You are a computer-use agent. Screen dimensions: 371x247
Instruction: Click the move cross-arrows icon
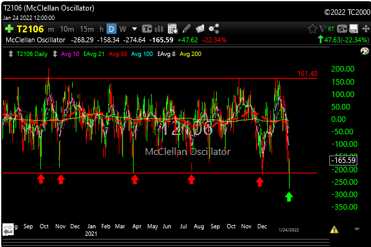[366, 29]
